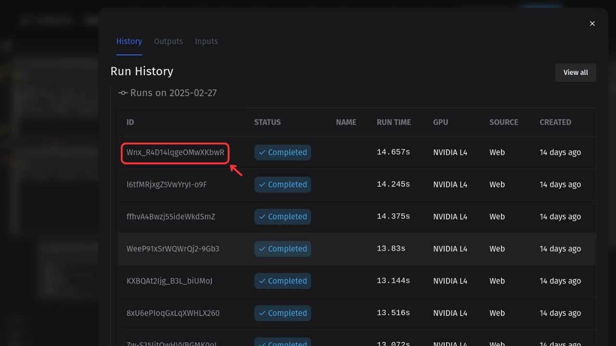Switch to the Outputs tab
Image resolution: width=616 pixels, height=346 pixels.
pos(168,41)
